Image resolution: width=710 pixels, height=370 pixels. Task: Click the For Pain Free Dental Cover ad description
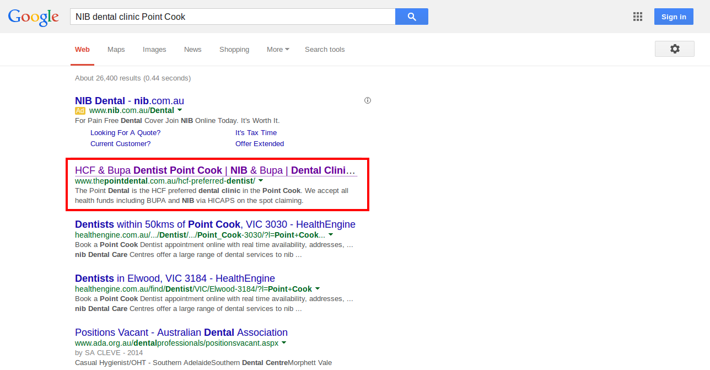(x=177, y=121)
